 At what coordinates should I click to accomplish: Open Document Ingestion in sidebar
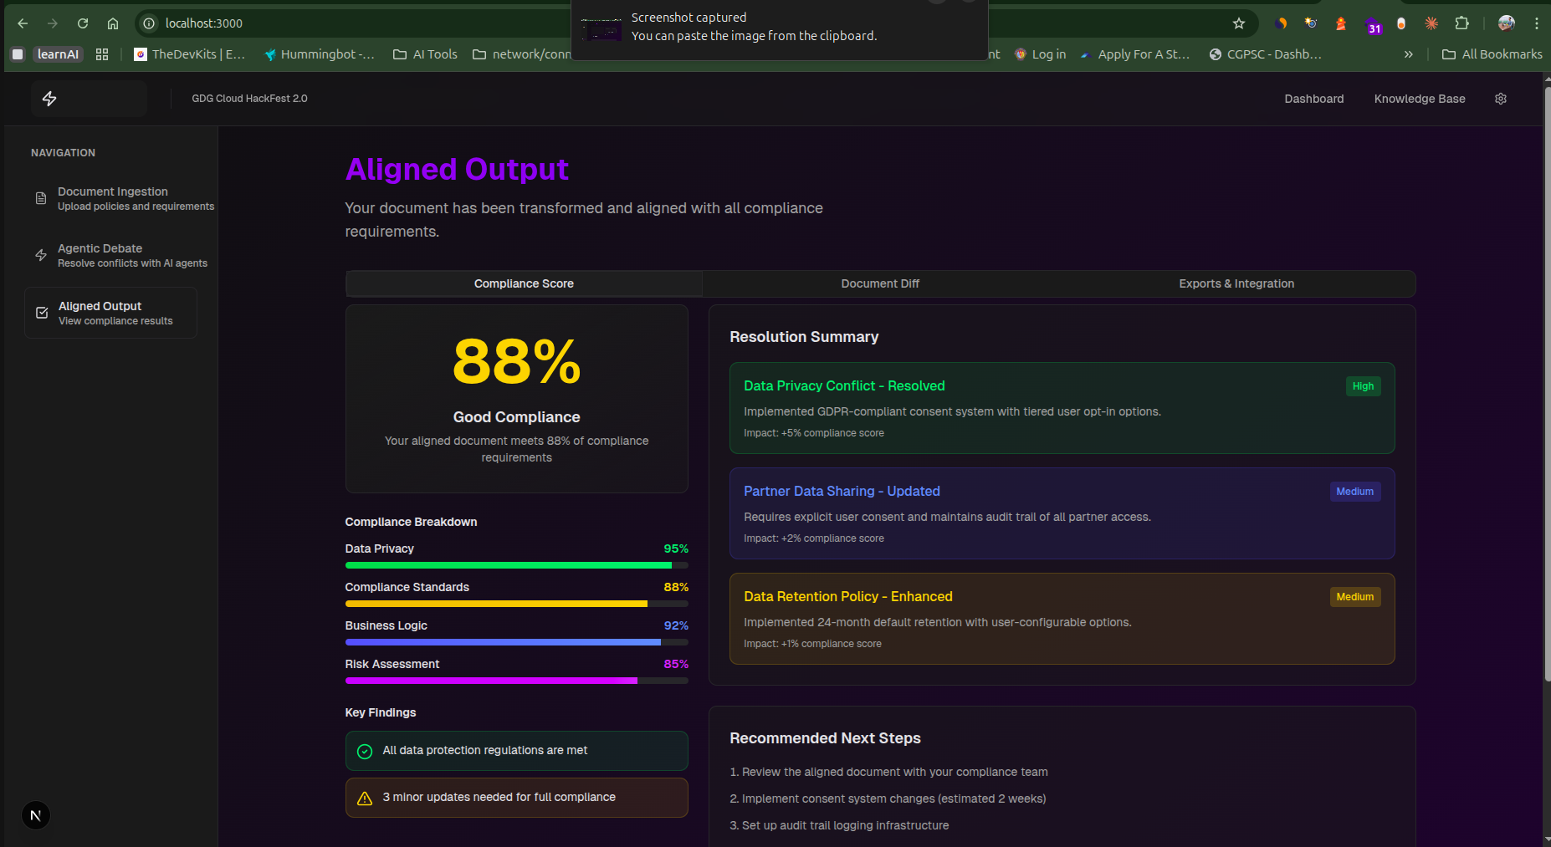tap(113, 198)
